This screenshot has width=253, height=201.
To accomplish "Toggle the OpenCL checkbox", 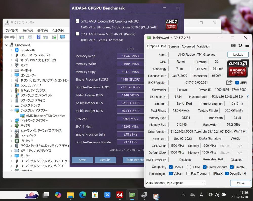I will [x=171, y=167].
